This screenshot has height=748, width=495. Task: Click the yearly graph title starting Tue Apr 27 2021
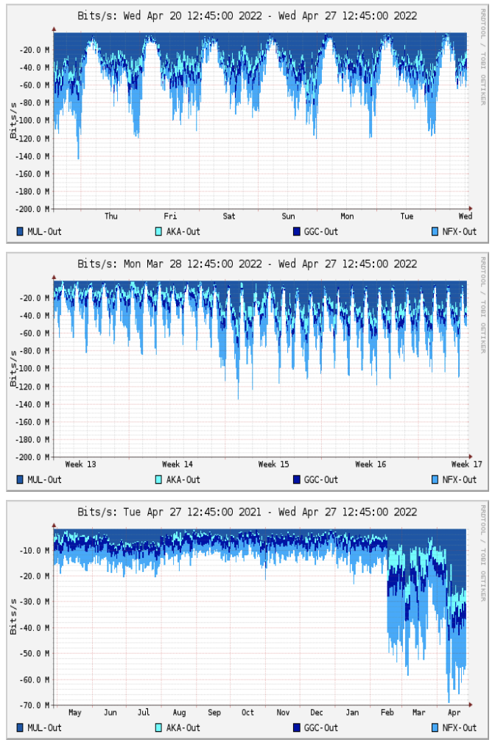coord(248,512)
